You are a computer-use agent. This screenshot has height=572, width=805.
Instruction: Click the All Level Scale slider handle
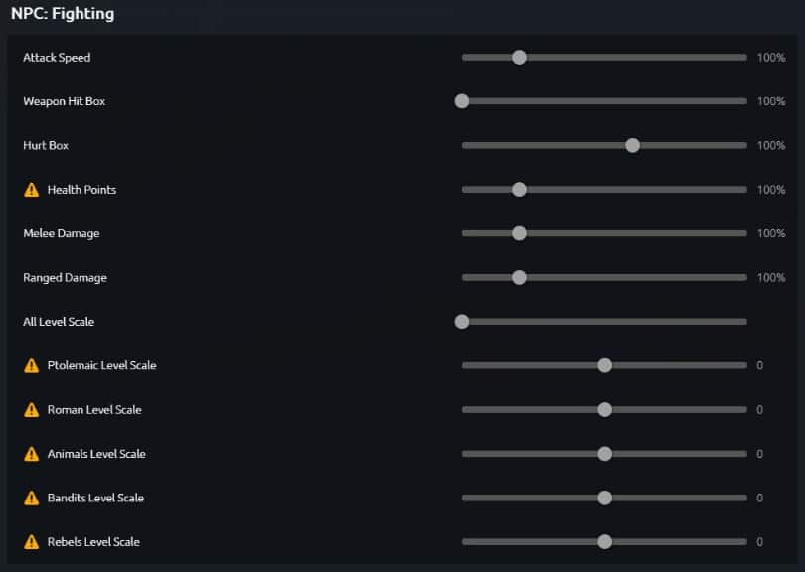(x=462, y=322)
